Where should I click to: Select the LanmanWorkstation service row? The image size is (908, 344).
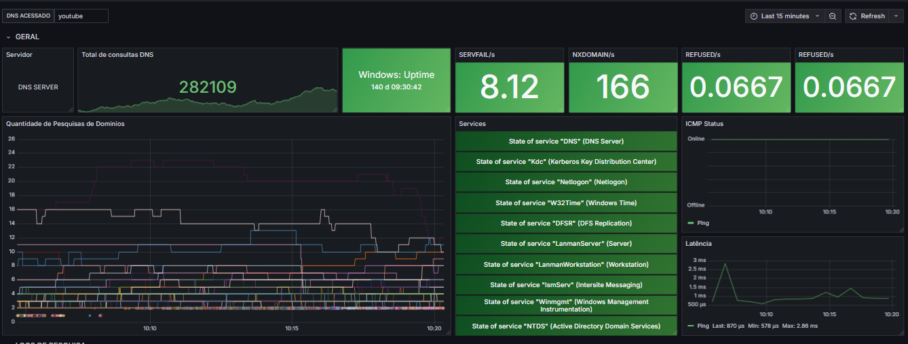click(x=566, y=264)
